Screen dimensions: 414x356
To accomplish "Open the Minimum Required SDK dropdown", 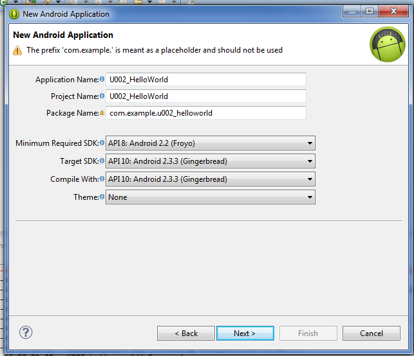I will (211, 143).
